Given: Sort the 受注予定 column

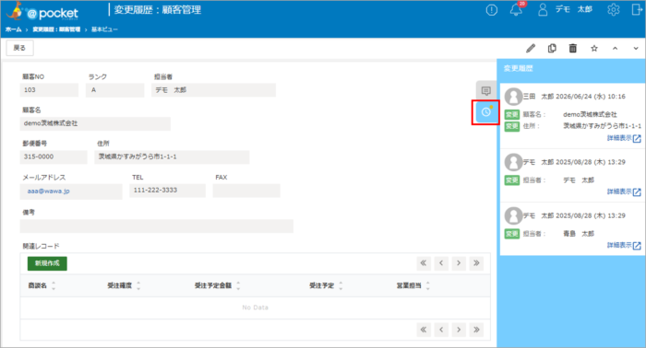Looking at the screenshot, I should 341,285.
